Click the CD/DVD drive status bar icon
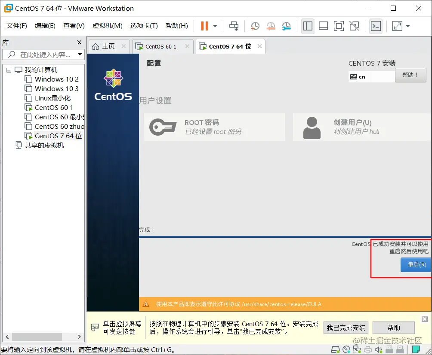This screenshot has width=432, height=355. [346, 349]
